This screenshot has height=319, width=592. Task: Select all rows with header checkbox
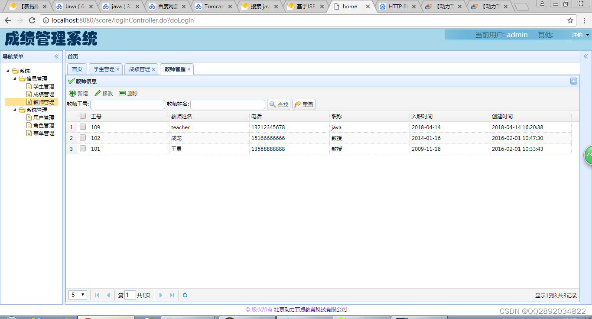click(83, 116)
